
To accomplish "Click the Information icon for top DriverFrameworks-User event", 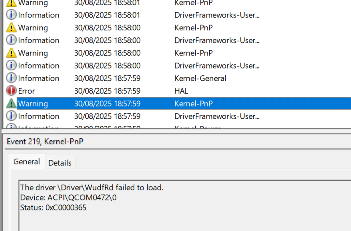I will coord(10,15).
